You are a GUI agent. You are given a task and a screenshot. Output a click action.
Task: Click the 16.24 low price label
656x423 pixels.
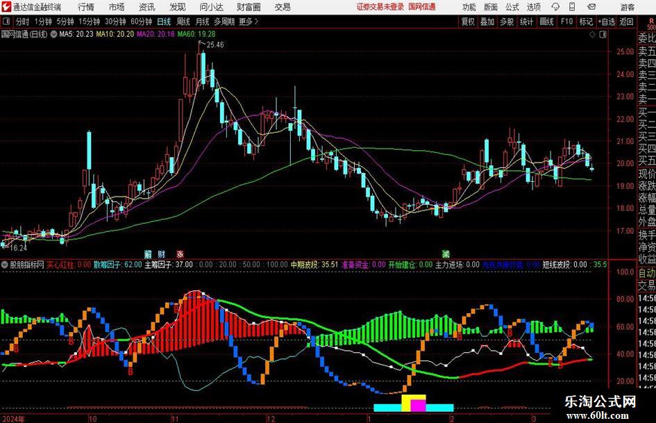18,248
